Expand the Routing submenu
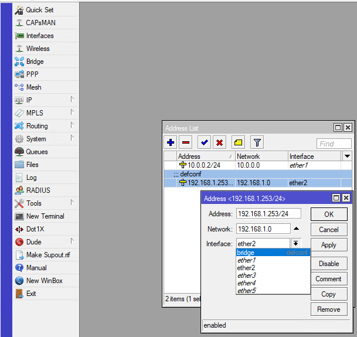 tap(72, 125)
